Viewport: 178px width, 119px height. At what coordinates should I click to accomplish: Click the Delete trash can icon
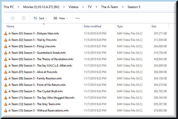click(24, 18)
